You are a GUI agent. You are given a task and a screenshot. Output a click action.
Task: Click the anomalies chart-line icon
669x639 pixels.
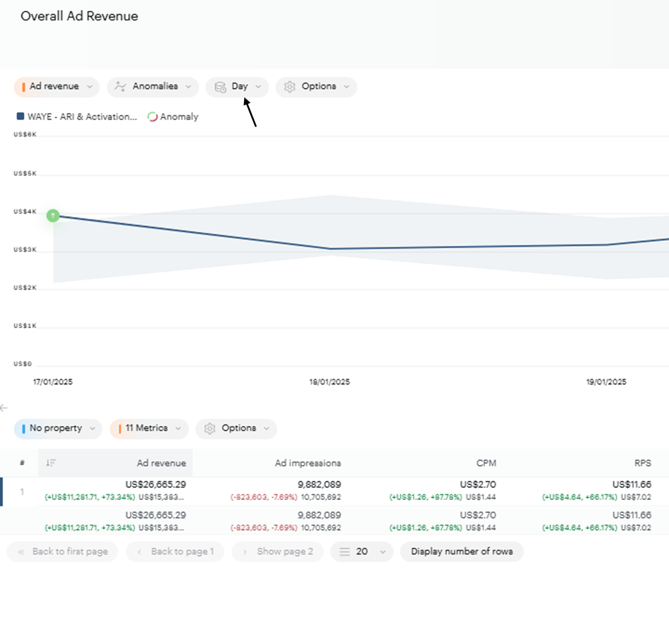pos(120,87)
